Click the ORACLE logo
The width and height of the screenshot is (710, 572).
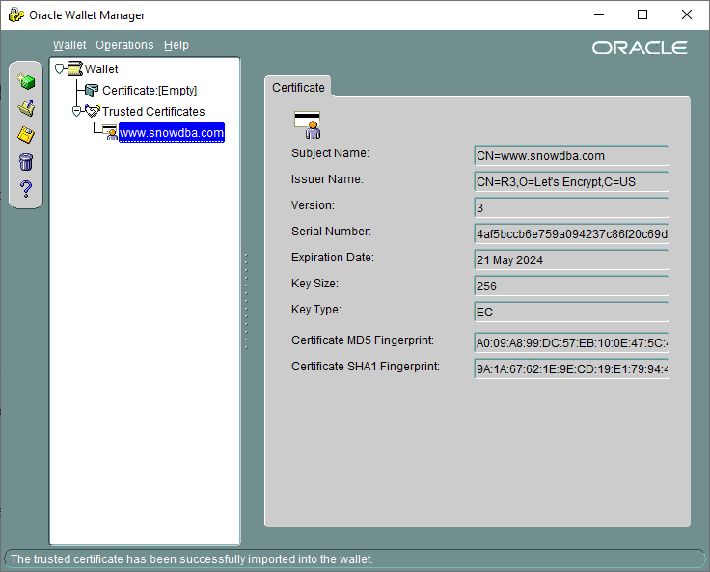[x=640, y=47]
